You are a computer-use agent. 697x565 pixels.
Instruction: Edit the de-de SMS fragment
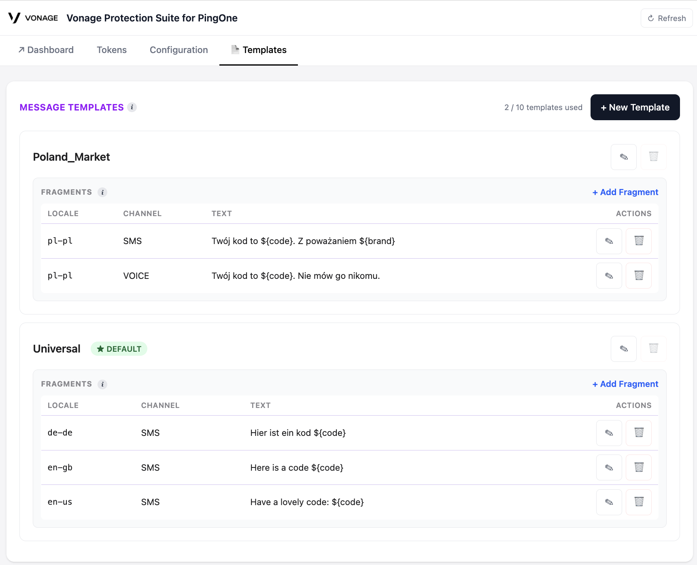[x=609, y=433]
